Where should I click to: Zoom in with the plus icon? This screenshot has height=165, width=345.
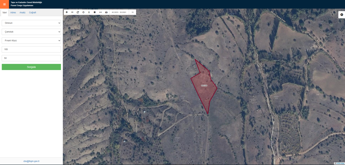[67, 12]
